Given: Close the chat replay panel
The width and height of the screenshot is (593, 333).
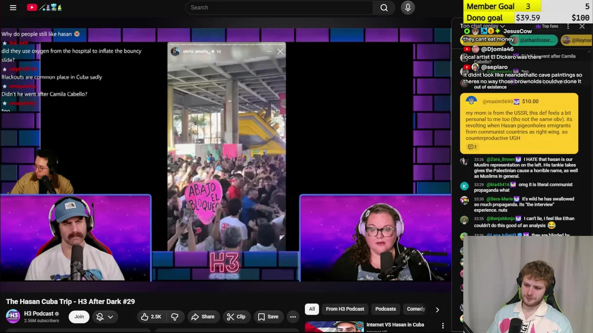Looking at the screenshot, I should (x=582, y=26).
